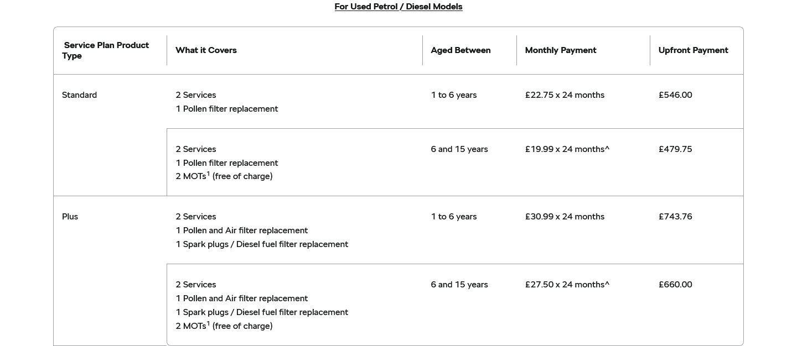797x346 pixels.
Task: Select the 'Monthly Payment' column header
Action: (x=561, y=50)
